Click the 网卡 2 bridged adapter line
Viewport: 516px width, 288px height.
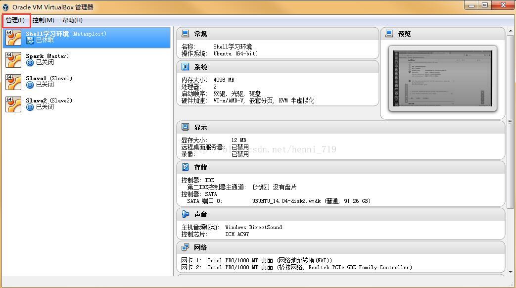pyautogui.click(x=296, y=268)
